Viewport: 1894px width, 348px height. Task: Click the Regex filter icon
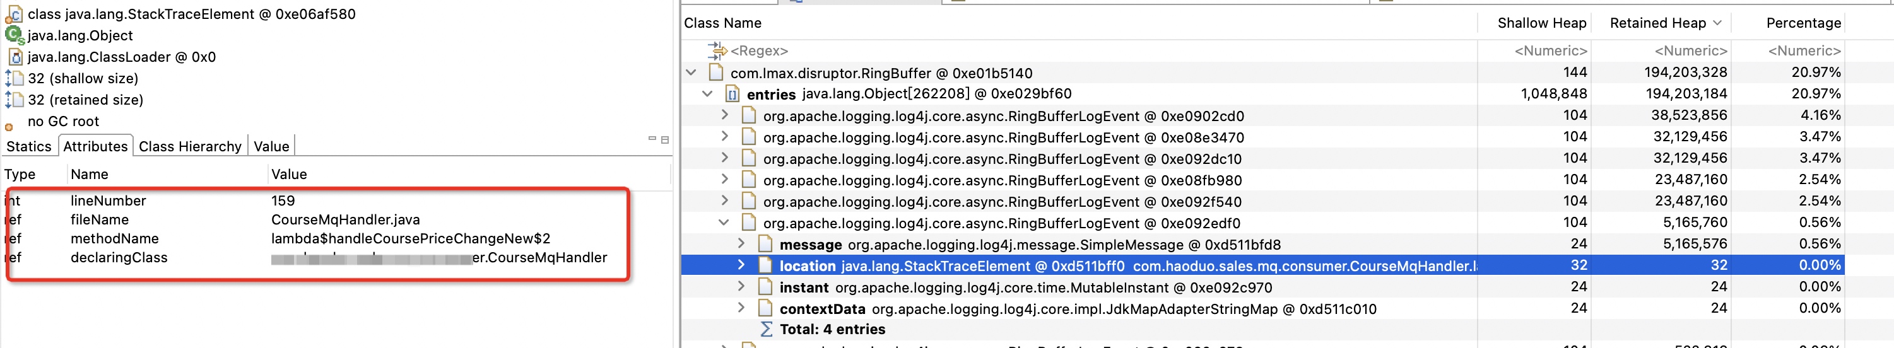tap(716, 50)
